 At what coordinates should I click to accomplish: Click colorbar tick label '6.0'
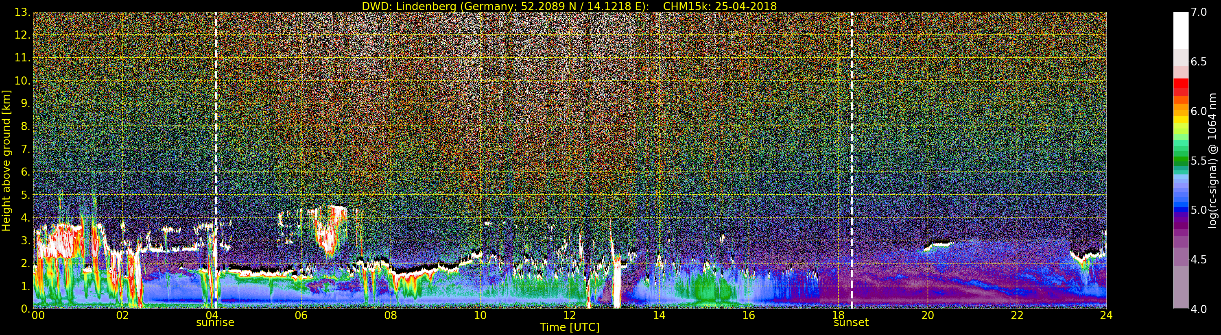tap(1199, 111)
